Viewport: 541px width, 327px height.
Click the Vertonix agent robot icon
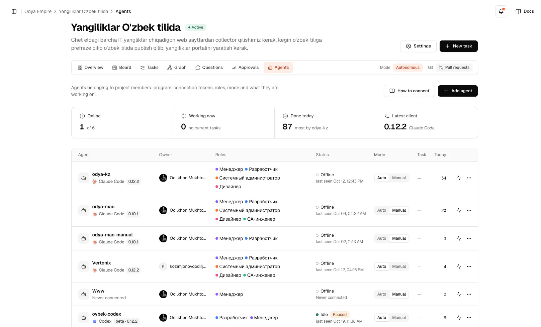point(84,266)
